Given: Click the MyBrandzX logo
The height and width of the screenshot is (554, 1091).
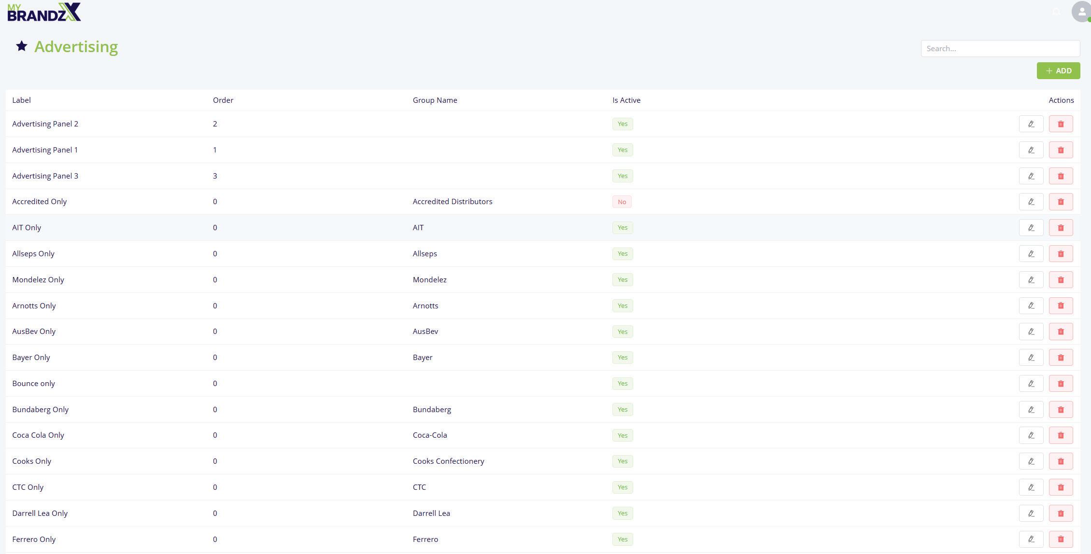Looking at the screenshot, I should tap(44, 12).
